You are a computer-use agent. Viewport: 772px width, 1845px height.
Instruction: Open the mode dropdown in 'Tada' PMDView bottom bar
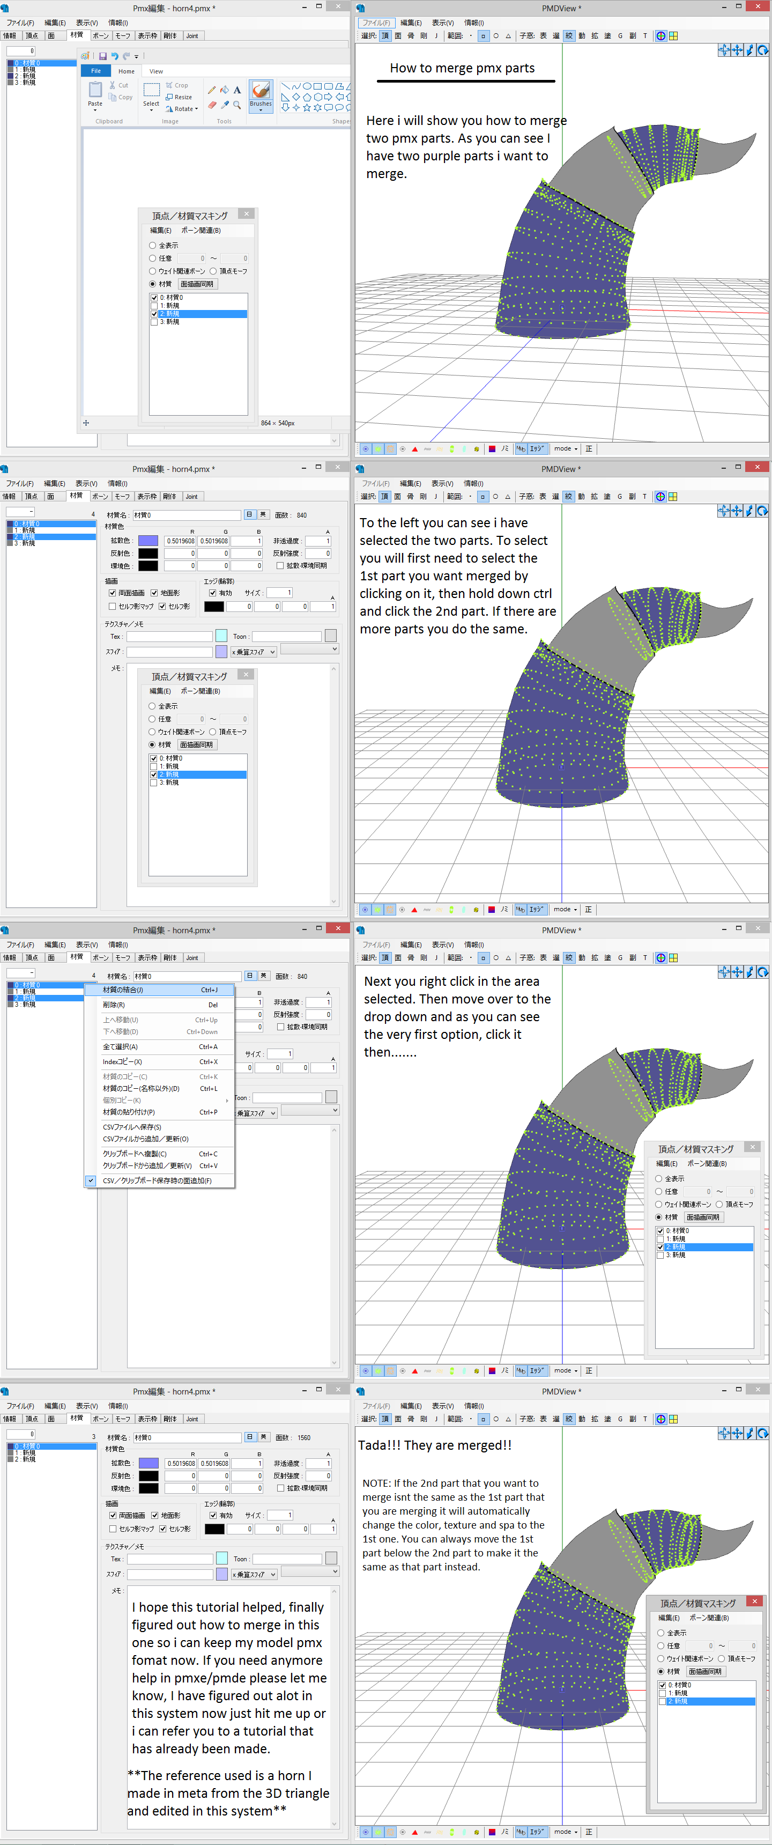[x=566, y=1832]
